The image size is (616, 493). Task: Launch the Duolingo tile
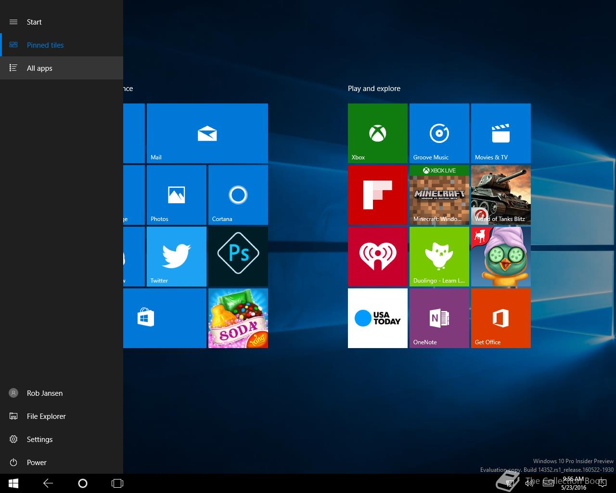pos(439,257)
